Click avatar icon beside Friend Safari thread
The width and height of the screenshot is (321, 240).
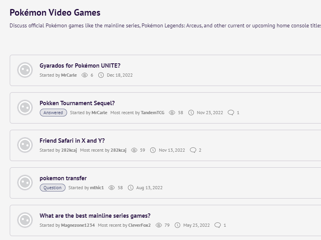click(x=25, y=145)
